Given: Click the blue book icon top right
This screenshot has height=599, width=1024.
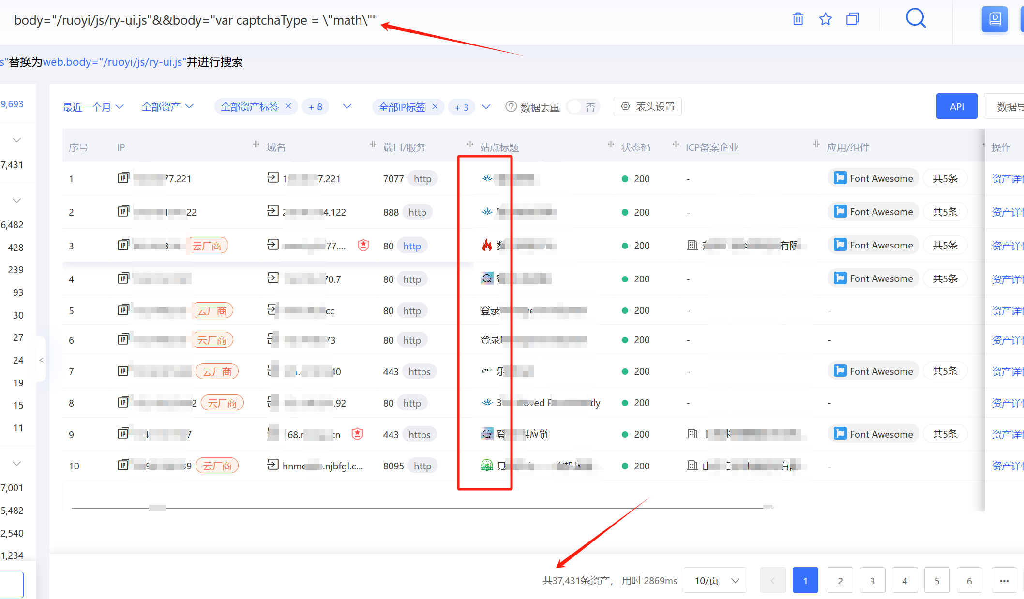Looking at the screenshot, I should pyautogui.click(x=994, y=19).
